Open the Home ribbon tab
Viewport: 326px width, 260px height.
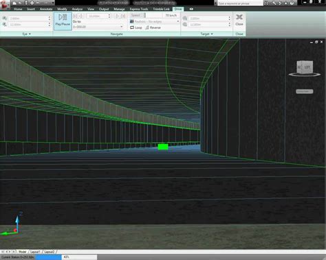[x=18, y=9]
